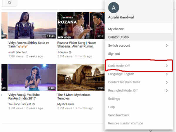The height and width of the screenshot is (132, 176).
Task: Open Vidya Vox vs Shirley Setia thumbnail
Action: [x=32, y=25]
